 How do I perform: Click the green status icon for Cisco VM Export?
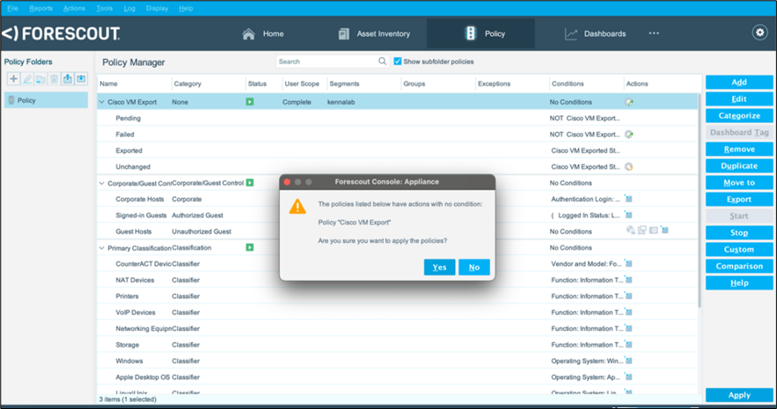(250, 102)
